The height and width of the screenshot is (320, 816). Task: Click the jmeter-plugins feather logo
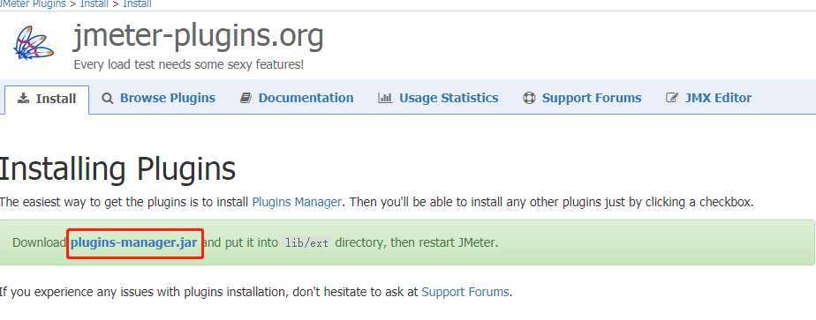(34, 42)
